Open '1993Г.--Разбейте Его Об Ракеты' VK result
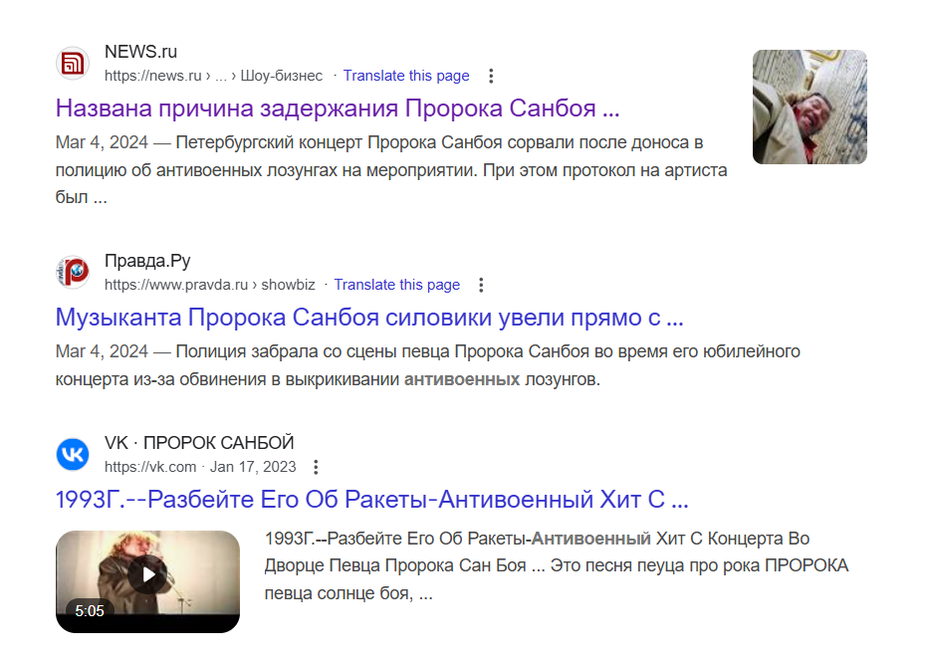Screen dimensions: 926x658 click(x=372, y=499)
